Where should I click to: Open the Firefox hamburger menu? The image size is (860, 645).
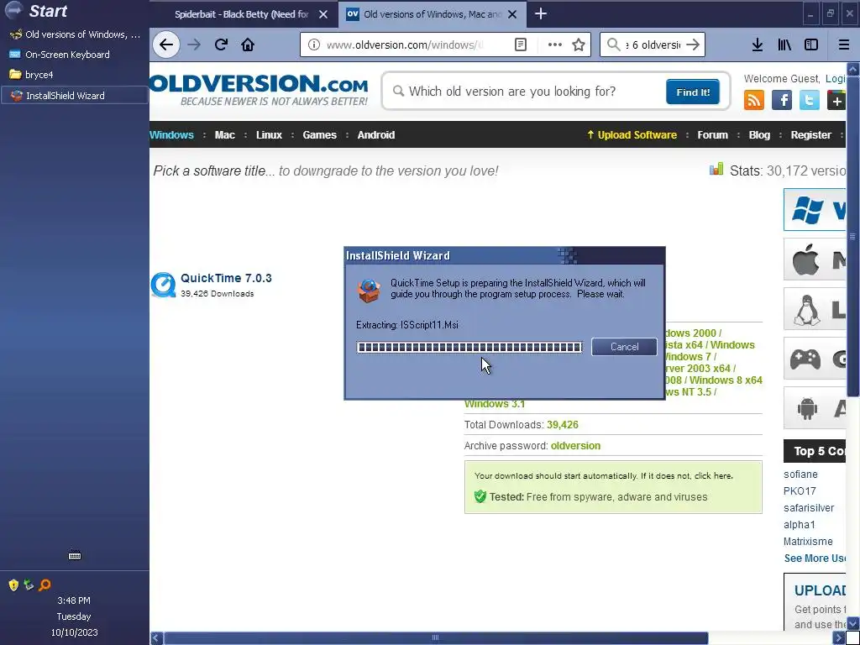[844, 45]
